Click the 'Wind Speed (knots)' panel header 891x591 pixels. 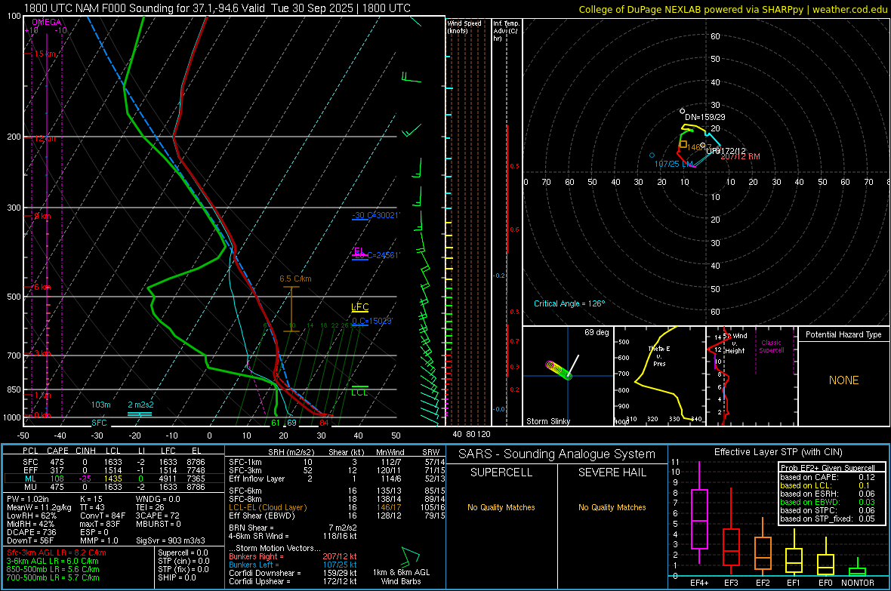pyautogui.click(x=464, y=26)
